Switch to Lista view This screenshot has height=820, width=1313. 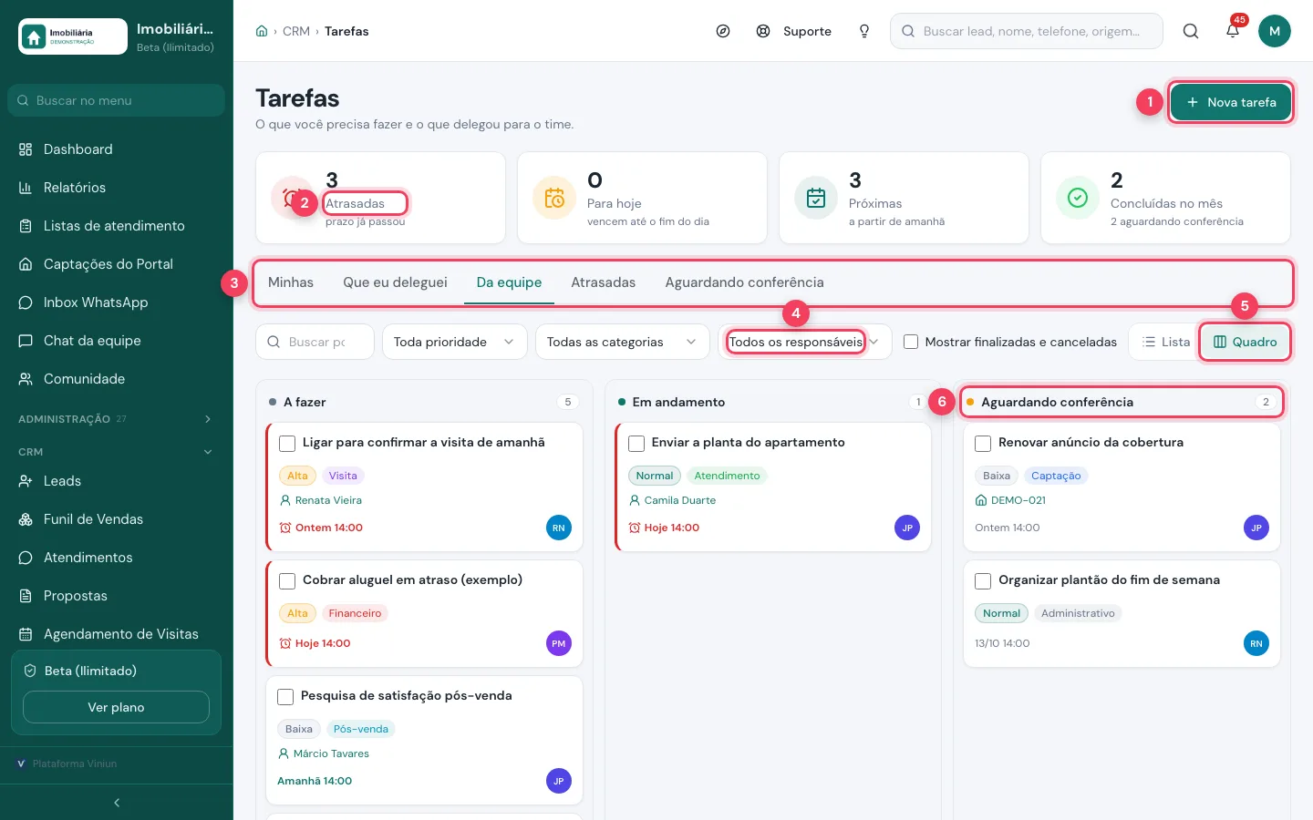(1166, 342)
